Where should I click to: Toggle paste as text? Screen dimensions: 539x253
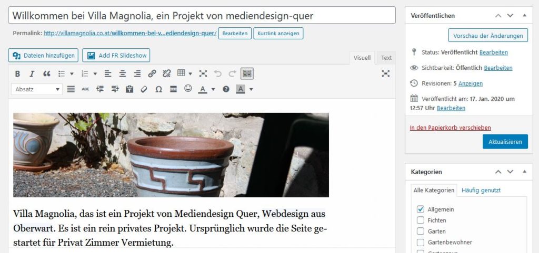pos(129,89)
